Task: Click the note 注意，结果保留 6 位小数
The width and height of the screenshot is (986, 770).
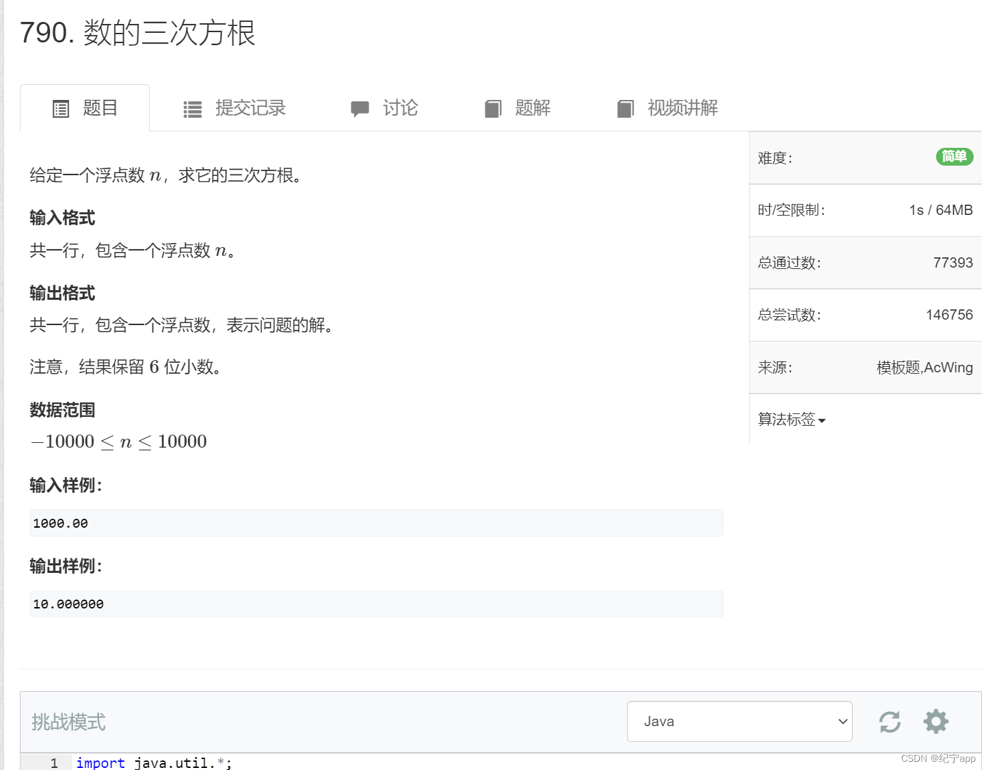Action: click(x=126, y=368)
